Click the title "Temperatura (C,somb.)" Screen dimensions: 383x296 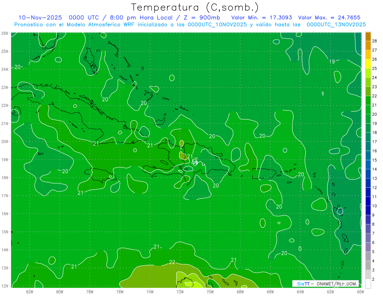(x=195, y=7)
